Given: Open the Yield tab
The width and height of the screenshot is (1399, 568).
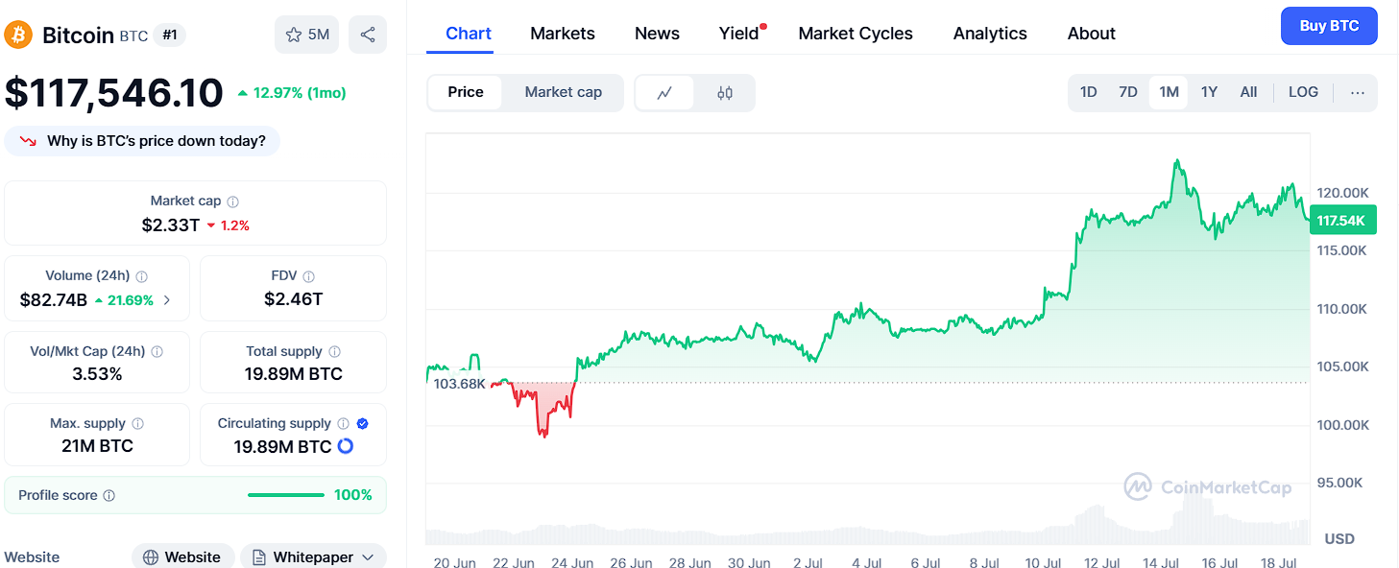Looking at the screenshot, I should [739, 34].
